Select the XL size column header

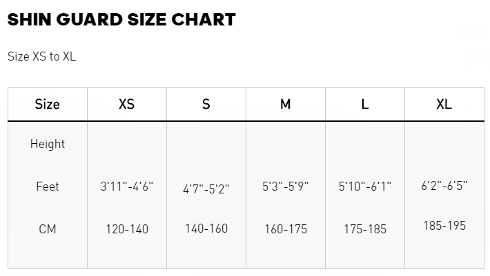[444, 104]
